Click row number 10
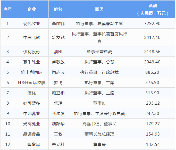Screen dimensions: 176x150 [x=8, y=124]
